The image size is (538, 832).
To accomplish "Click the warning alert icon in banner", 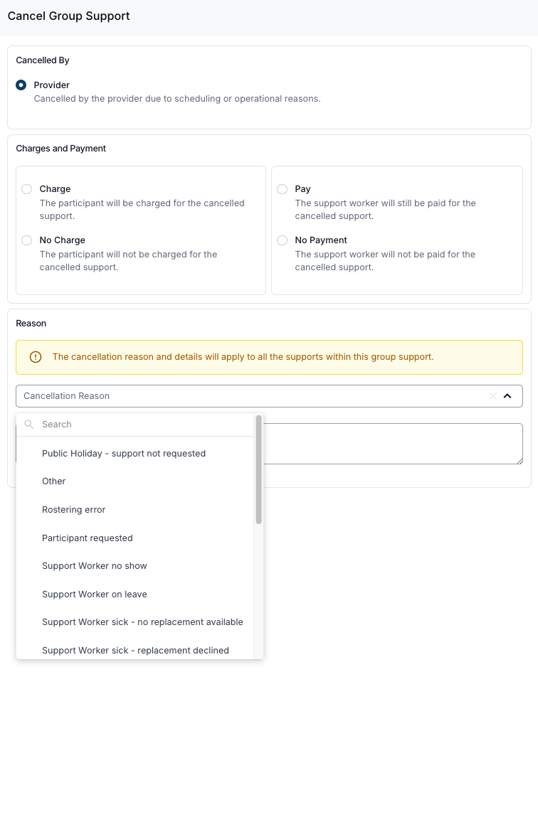I will pyautogui.click(x=36, y=357).
